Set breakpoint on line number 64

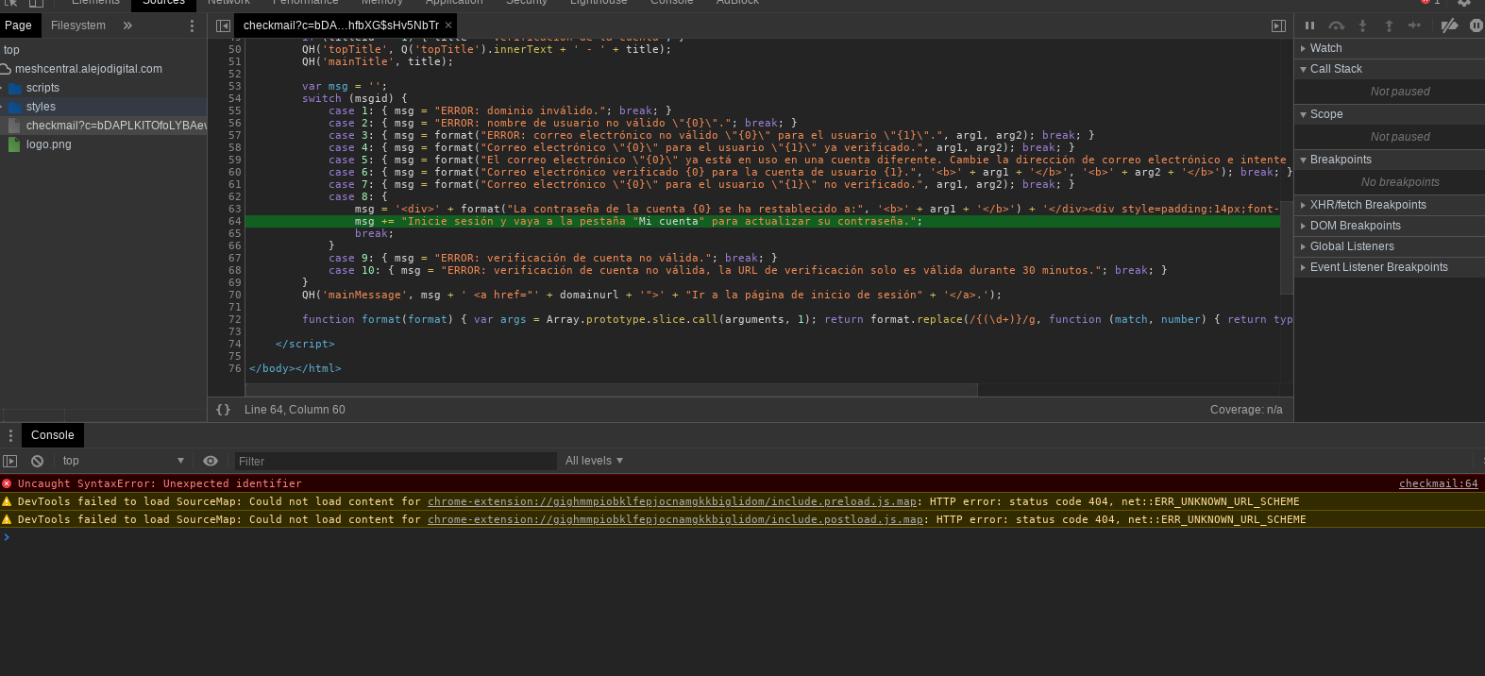click(x=234, y=221)
